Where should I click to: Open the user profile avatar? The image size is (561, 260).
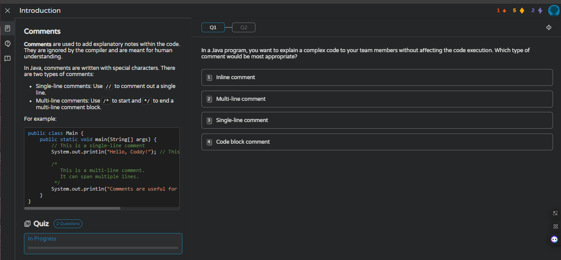pyautogui.click(x=553, y=11)
